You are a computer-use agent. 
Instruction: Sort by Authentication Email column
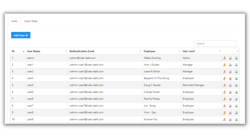(x=82, y=51)
